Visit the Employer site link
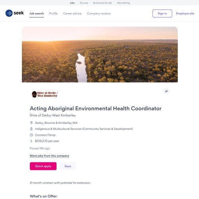 185,14
